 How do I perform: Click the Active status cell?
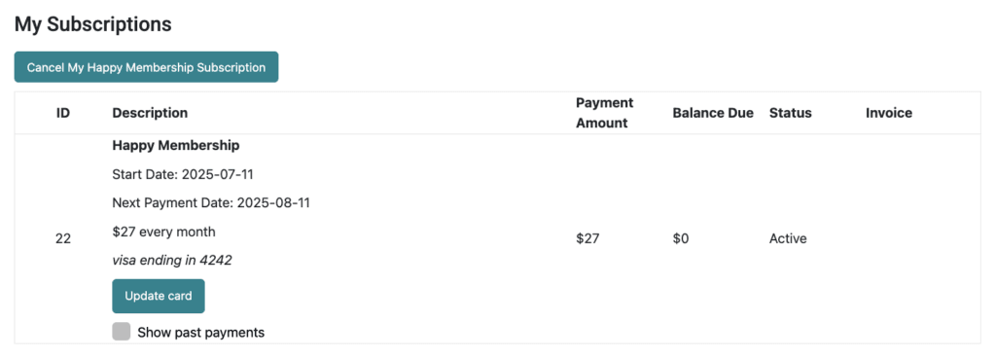tap(788, 238)
